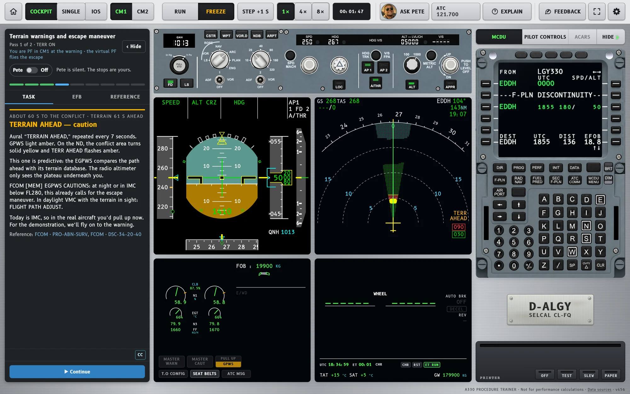Image resolution: width=630 pixels, height=394 pixels.
Task: Click the Ask Pete avatar button
Action: 404,12
